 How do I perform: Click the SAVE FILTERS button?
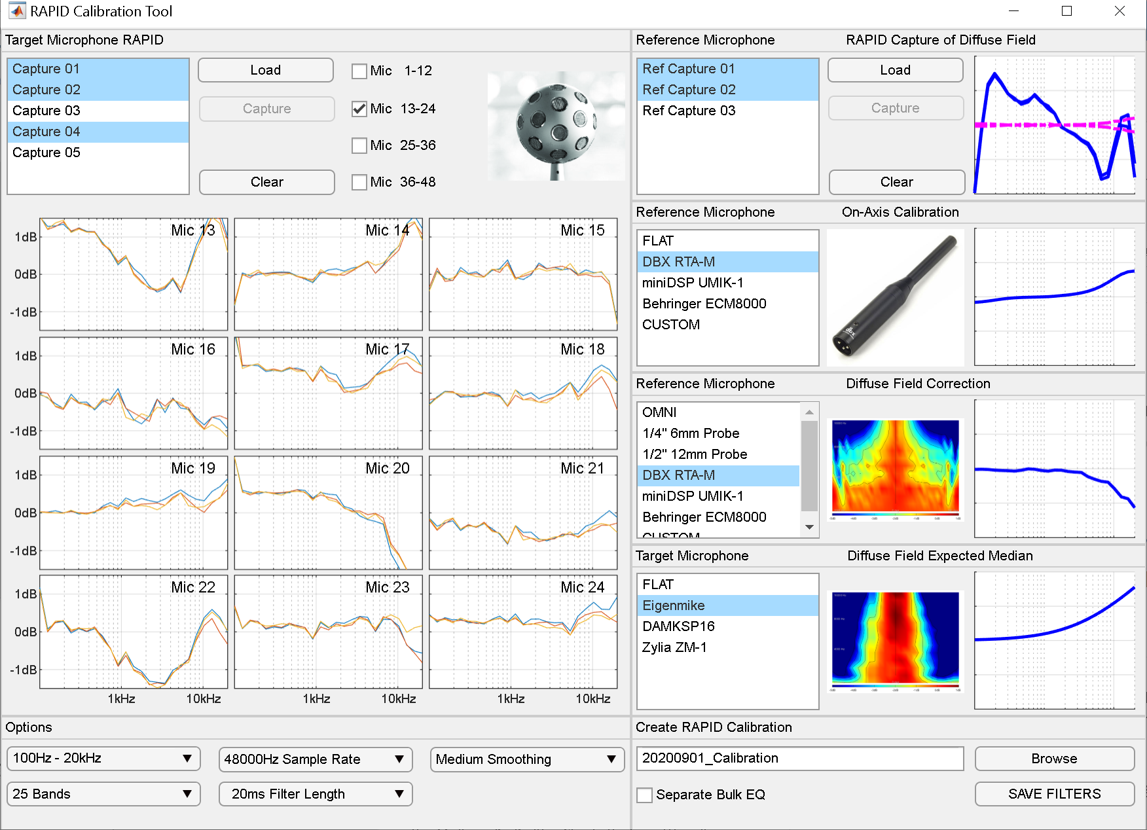click(x=1055, y=794)
